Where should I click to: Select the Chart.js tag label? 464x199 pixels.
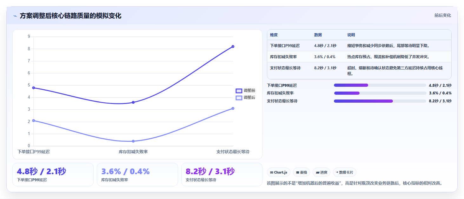tap(281, 172)
